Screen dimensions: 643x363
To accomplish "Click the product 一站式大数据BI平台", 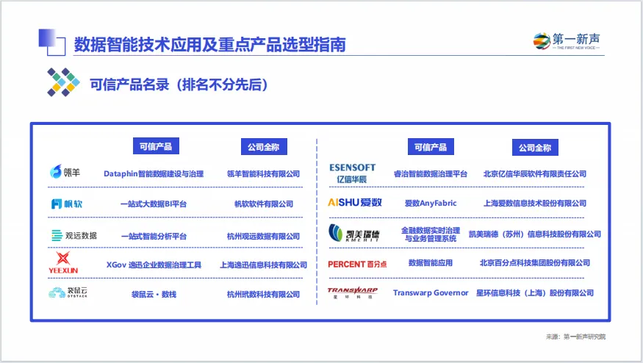I will click(154, 204).
